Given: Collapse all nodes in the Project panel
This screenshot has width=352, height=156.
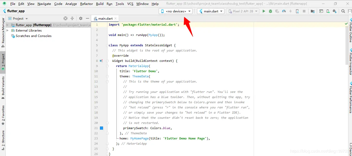Looking at the screenshot, I should pos(72,18).
